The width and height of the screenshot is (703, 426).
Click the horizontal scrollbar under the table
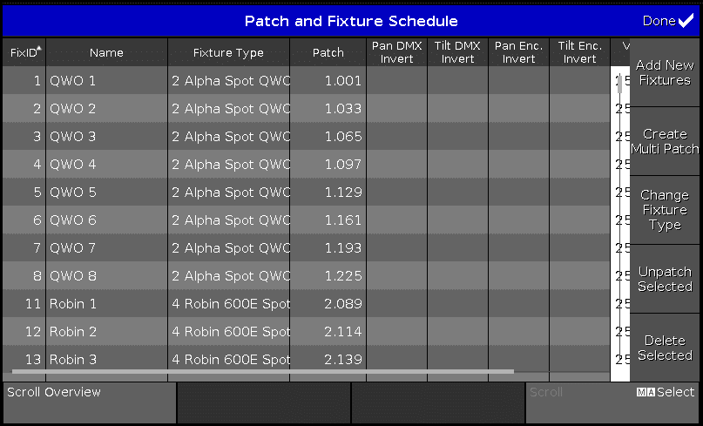[x=261, y=372]
